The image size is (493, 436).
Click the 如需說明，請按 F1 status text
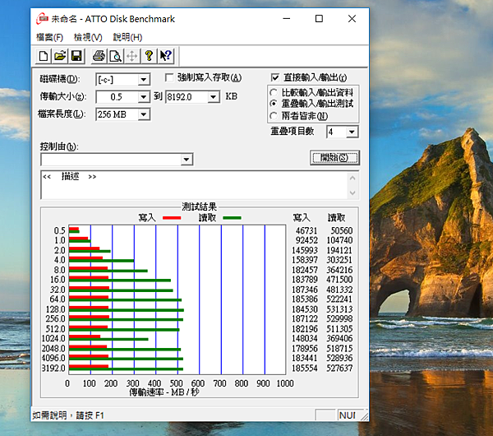tap(68, 415)
